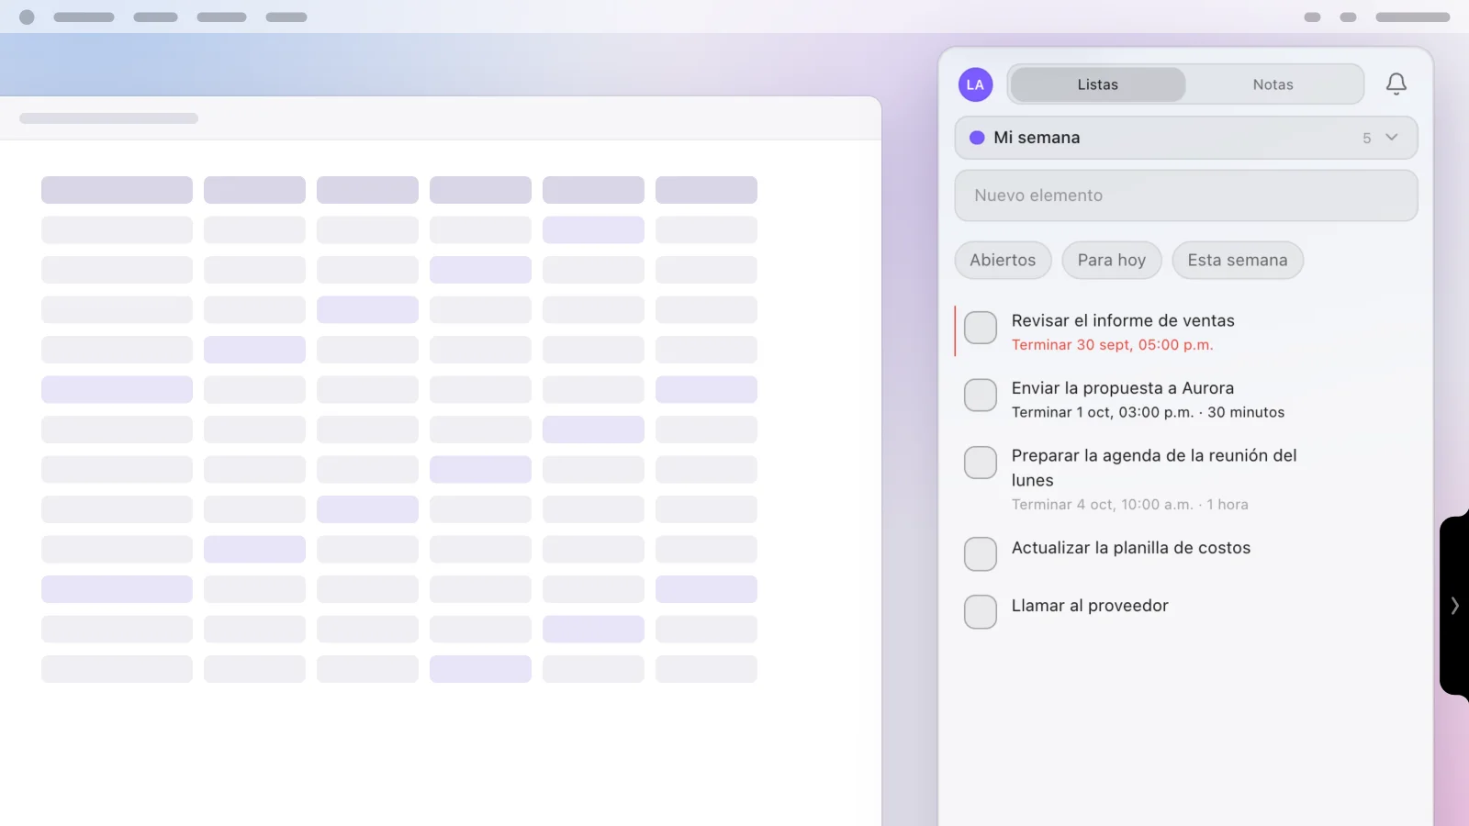Image resolution: width=1469 pixels, height=826 pixels.
Task: Collapse the side panel with the edge arrow
Action: [1454, 606]
